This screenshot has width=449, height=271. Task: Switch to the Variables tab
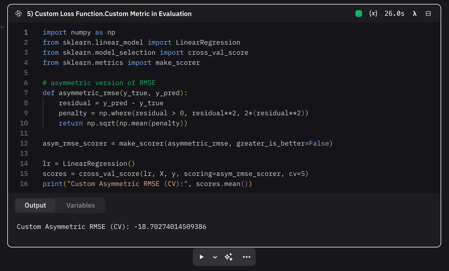(x=81, y=205)
